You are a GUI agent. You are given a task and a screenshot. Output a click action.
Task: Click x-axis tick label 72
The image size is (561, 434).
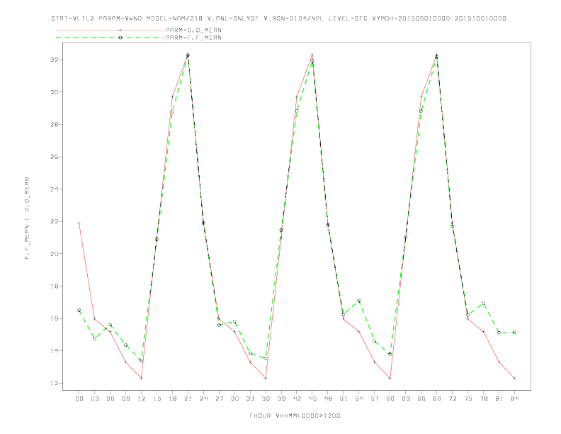[452, 399]
